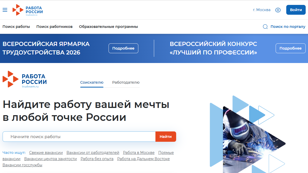Image resolution: width=308 pixels, height=173 pixels.
Task: Select city г. Москва
Action: tap(262, 10)
